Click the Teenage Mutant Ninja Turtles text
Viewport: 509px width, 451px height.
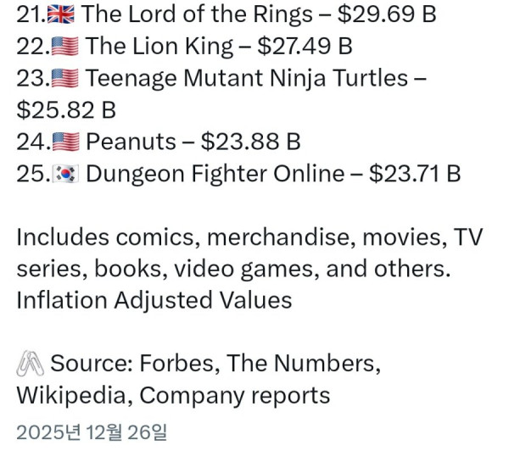(x=246, y=79)
